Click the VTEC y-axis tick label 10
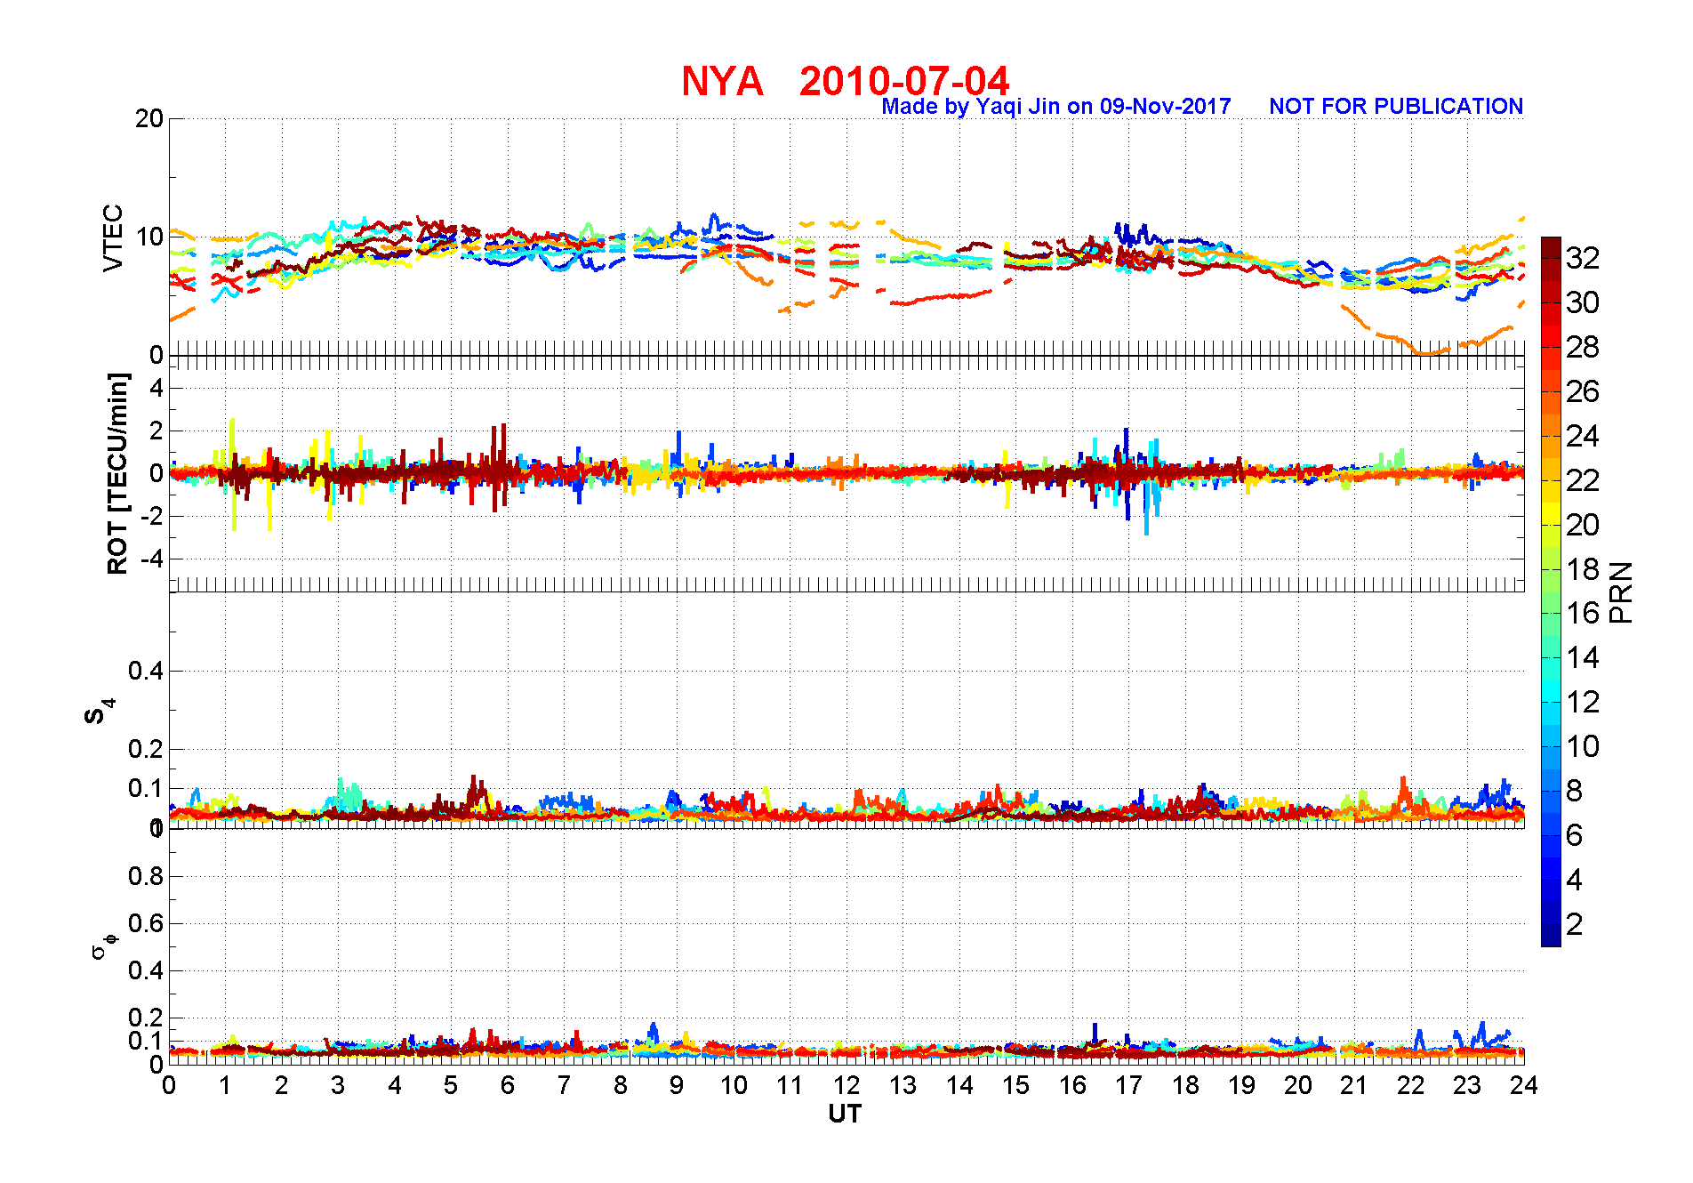Image resolution: width=1693 pixels, height=1183 pixels. pyautogui.click(x=149, y=237)
